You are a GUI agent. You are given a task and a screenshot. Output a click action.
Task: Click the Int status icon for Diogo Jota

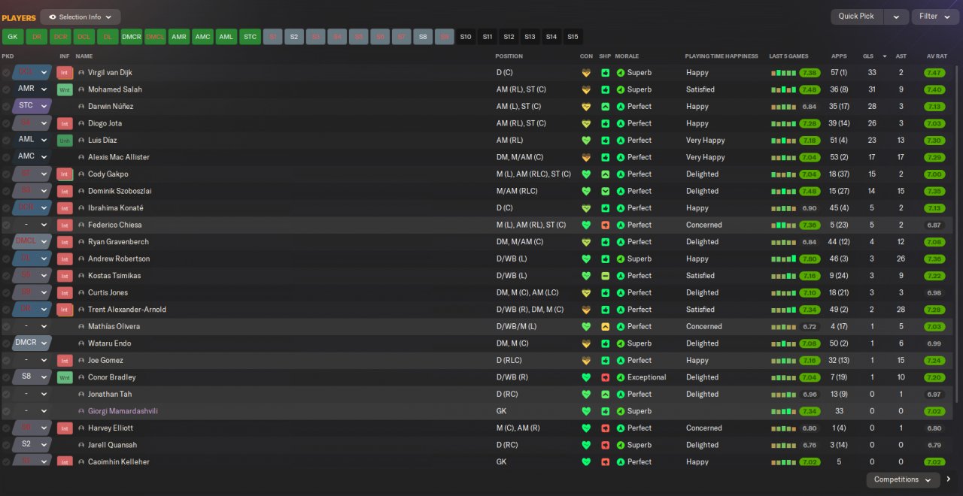point(65,123)
